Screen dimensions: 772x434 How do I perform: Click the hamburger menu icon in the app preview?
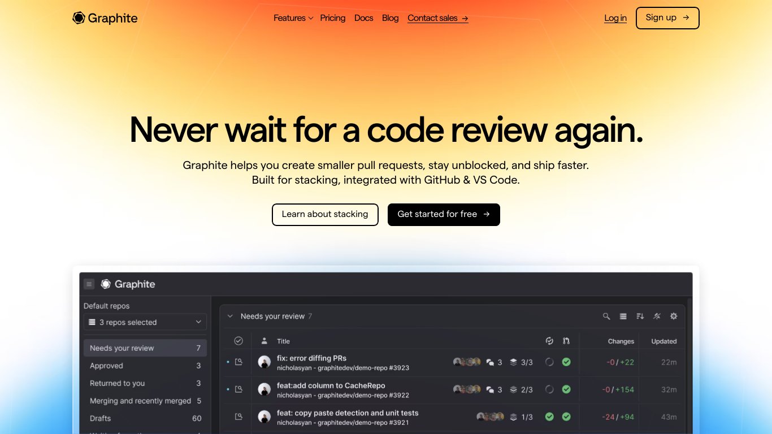[x=89, y=284]
